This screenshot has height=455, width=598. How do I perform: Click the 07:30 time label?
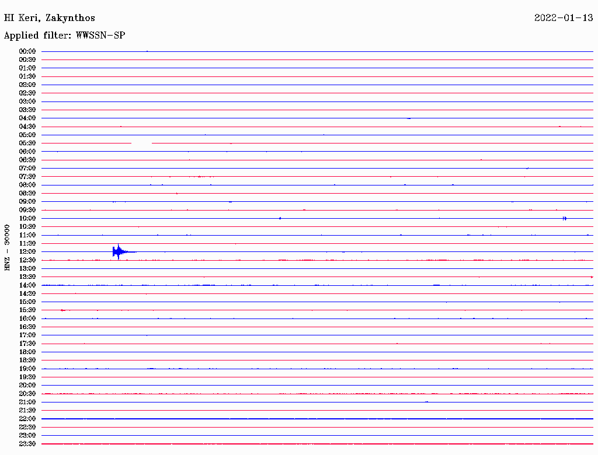27,176
